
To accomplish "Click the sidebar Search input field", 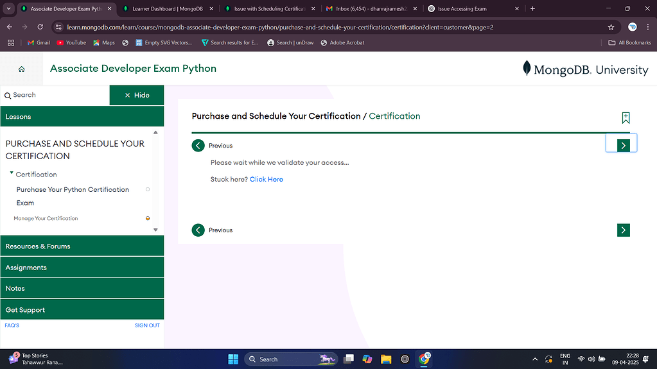I will (58, 95).
